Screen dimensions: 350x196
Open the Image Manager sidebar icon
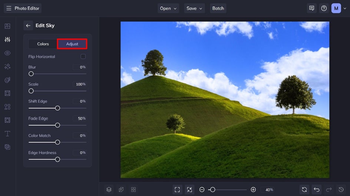coord(7,26)
